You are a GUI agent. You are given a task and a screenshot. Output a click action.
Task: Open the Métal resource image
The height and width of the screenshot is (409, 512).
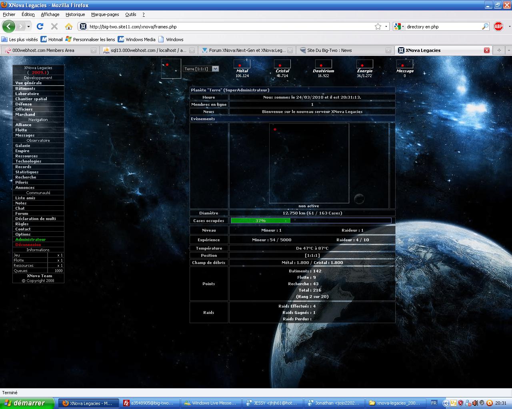[x=242, y=64]
